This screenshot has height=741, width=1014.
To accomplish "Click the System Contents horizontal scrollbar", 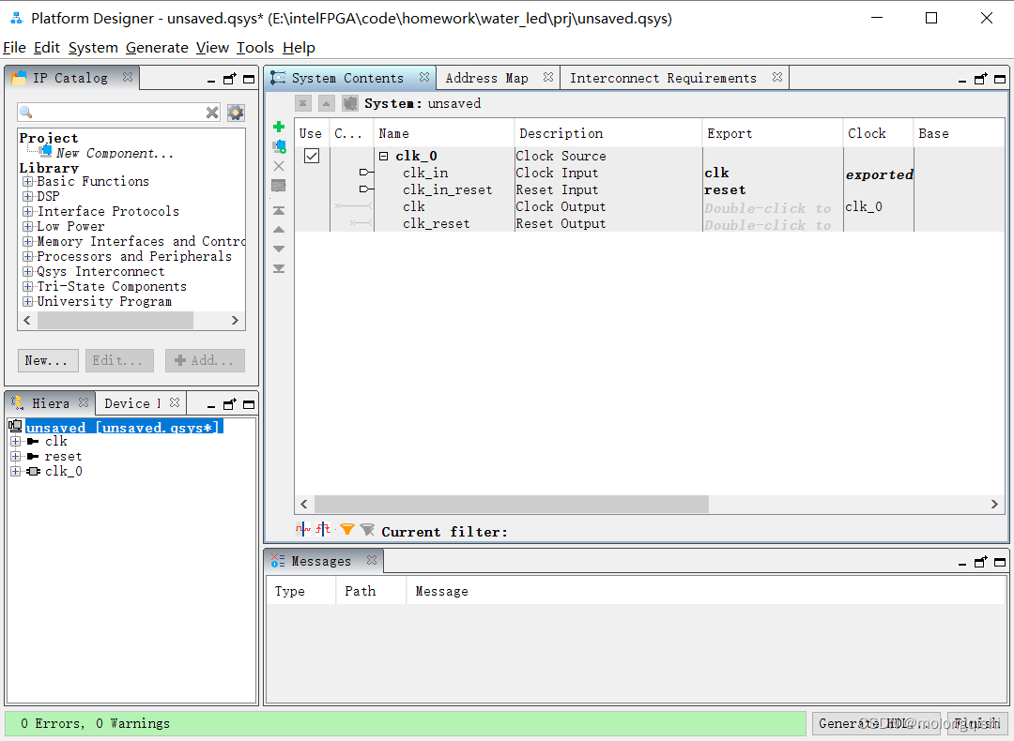I will pos(511,504).
